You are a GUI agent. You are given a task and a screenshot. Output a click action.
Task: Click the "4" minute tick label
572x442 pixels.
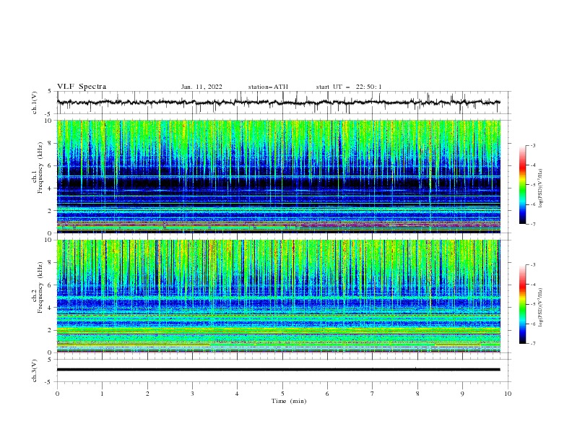click(237, 394)
